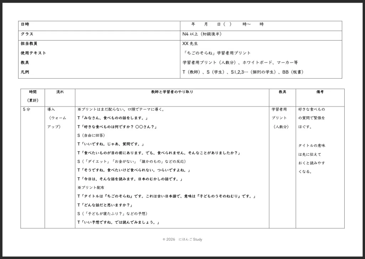The height and width of the screenshot is (259, 365).
Task: Select the XX 先生 teacher name text
Action: coord(190,44)
